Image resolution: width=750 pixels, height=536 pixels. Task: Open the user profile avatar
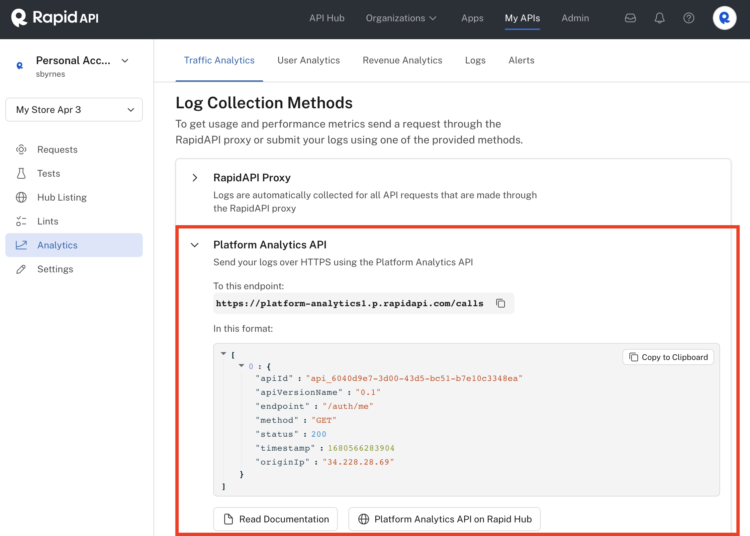click(724, 18)
